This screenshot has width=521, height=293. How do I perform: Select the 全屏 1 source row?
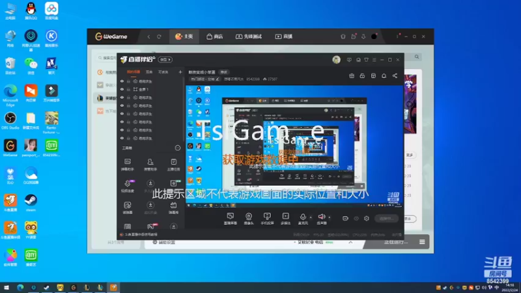pyautogui.click(x=150, y=89)
